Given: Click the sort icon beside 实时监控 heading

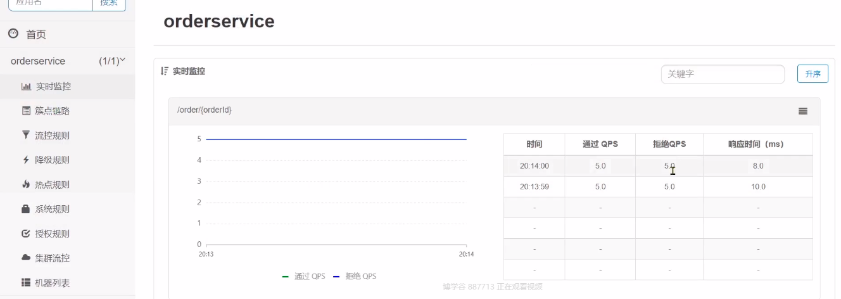Looking at the screenshot, I should tap(164, 71).
